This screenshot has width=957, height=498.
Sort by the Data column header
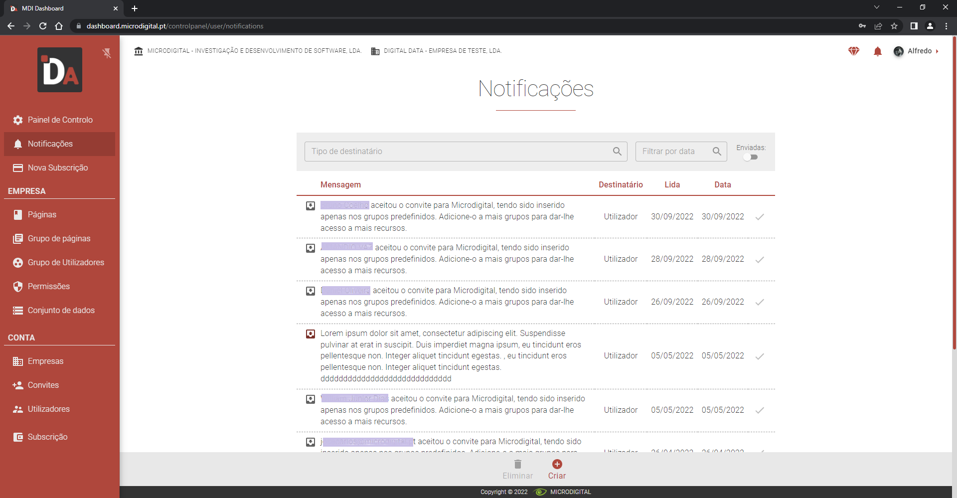pos(723,184)
